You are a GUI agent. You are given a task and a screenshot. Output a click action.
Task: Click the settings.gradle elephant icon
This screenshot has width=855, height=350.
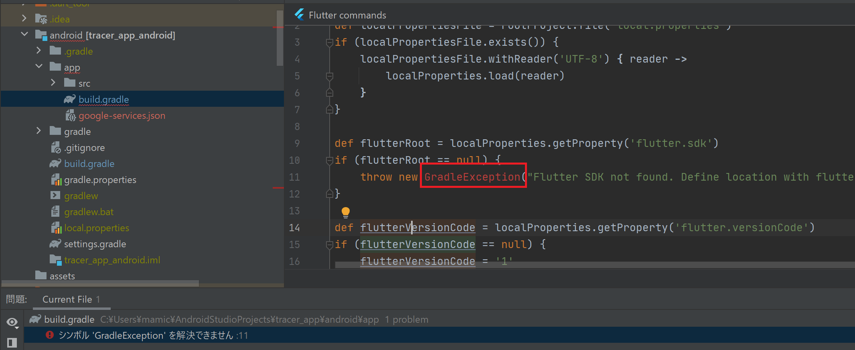pyautogui.click(x=55, y=244)
